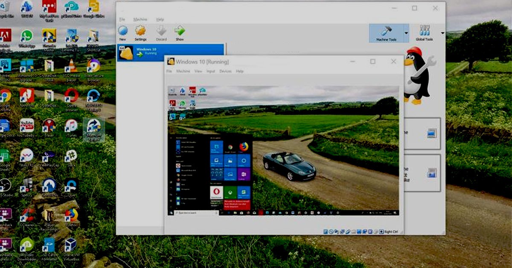Open Google Slides desktop shortcut
512x268 pixels.
[x=93, y=9]
